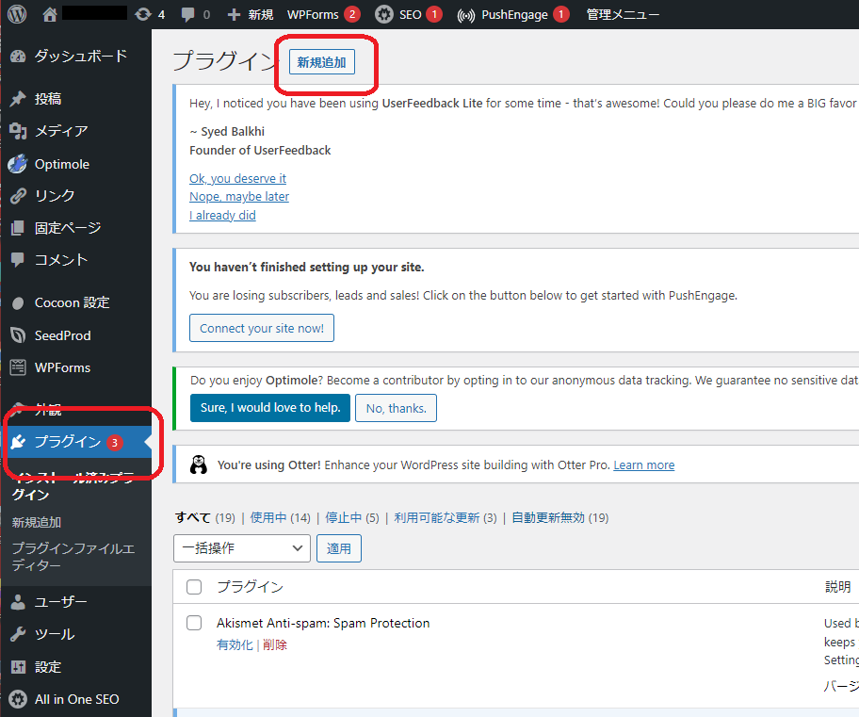Open the site home icon
The image size is (859, 717).
pos(50,15)
